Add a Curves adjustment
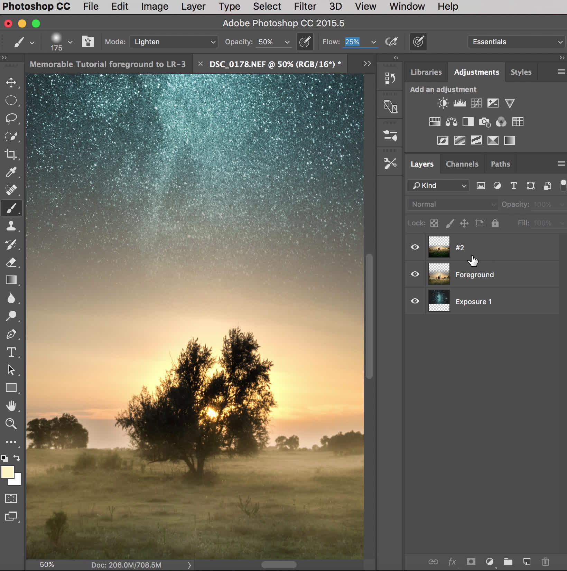 (476, 103)
